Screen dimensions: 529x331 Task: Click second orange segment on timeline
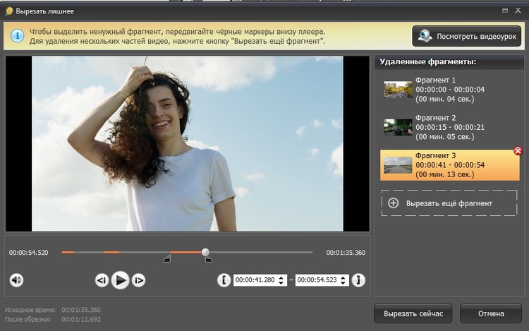tap(111, 252)
